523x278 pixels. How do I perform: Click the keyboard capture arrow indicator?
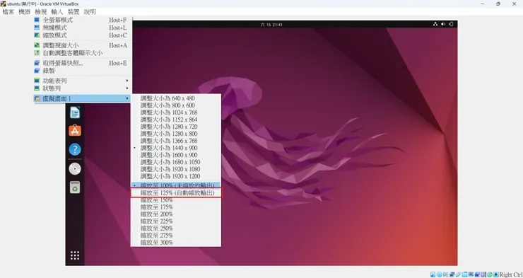496,274
